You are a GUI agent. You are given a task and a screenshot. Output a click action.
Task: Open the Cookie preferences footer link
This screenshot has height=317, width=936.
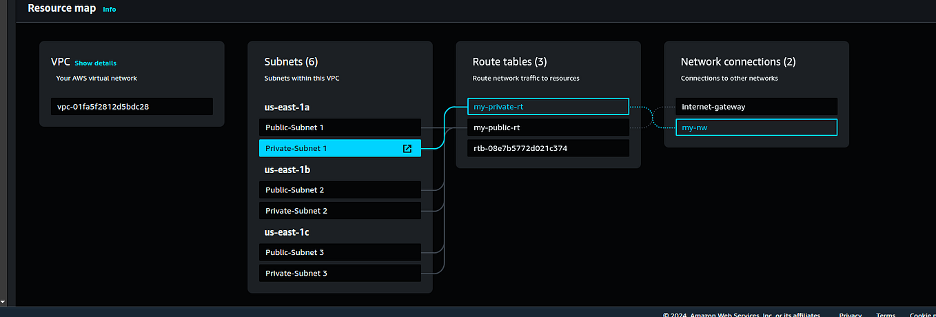(922, 315)
